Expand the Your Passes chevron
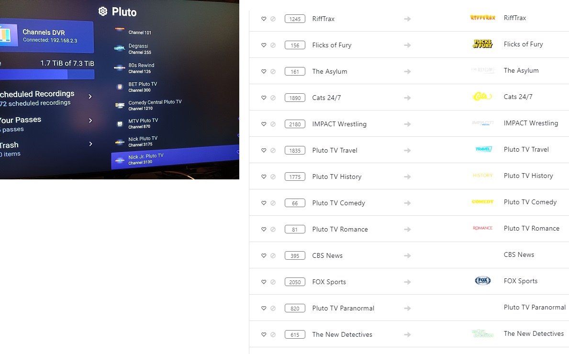569x354 pixels. coord(90,121)
